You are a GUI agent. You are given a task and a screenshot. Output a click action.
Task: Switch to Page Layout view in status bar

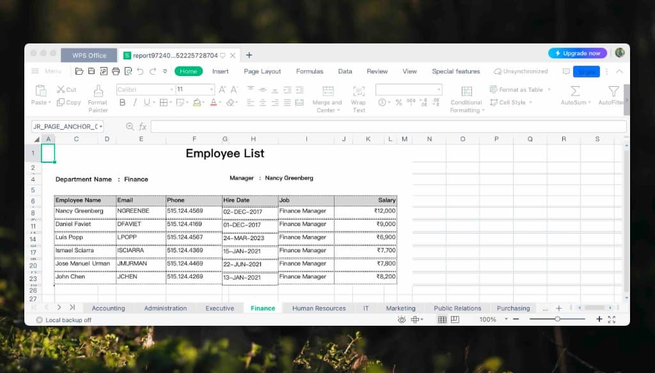coord(455,319)
